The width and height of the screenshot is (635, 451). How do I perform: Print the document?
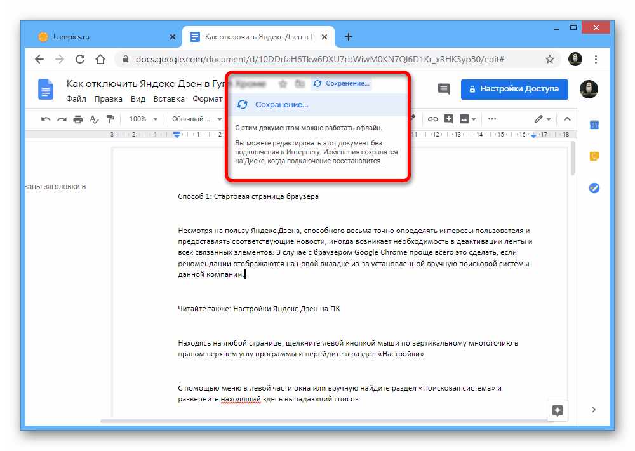coord(77,119)
